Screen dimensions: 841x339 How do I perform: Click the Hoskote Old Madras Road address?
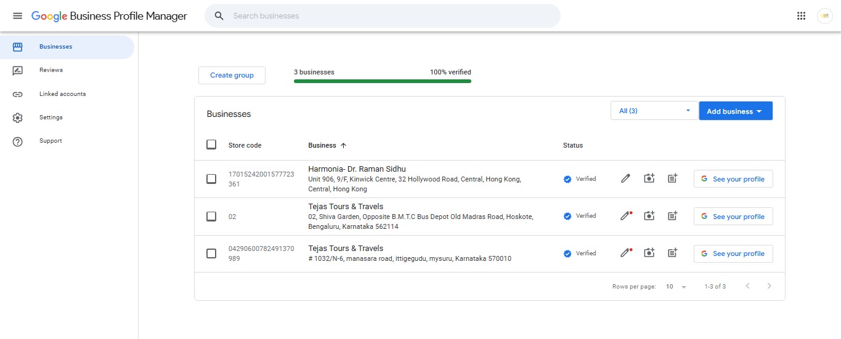tap(421, 221)
